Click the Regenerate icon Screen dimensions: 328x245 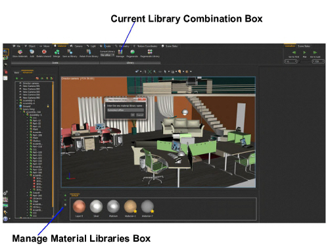point(133,52)
